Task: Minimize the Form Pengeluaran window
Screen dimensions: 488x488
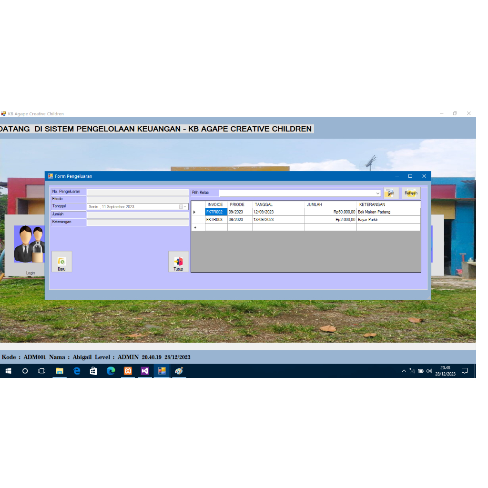Action: point(397,176)
